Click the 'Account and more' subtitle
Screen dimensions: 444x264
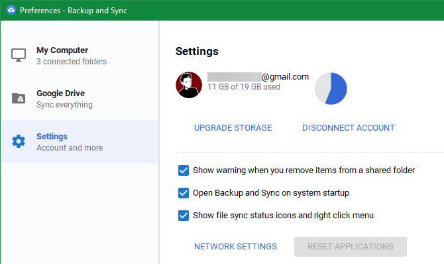(70, 148)
